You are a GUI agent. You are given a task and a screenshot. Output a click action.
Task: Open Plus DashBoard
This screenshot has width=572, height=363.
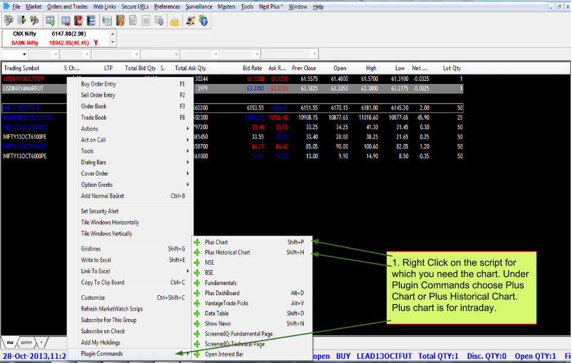(x=252, y=293)
